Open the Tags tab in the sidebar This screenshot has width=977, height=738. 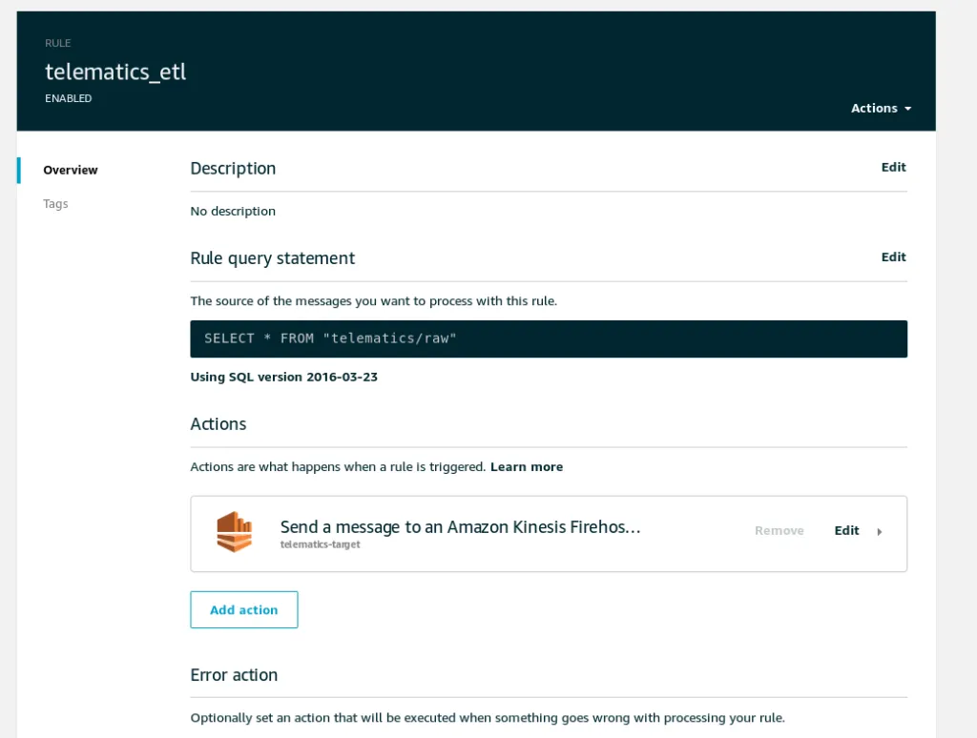(x=55, y=204)
